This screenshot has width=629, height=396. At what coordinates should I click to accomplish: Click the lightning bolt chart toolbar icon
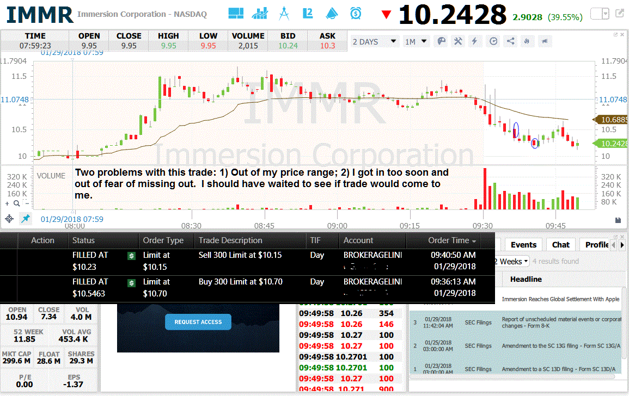(x=474, y=41)
